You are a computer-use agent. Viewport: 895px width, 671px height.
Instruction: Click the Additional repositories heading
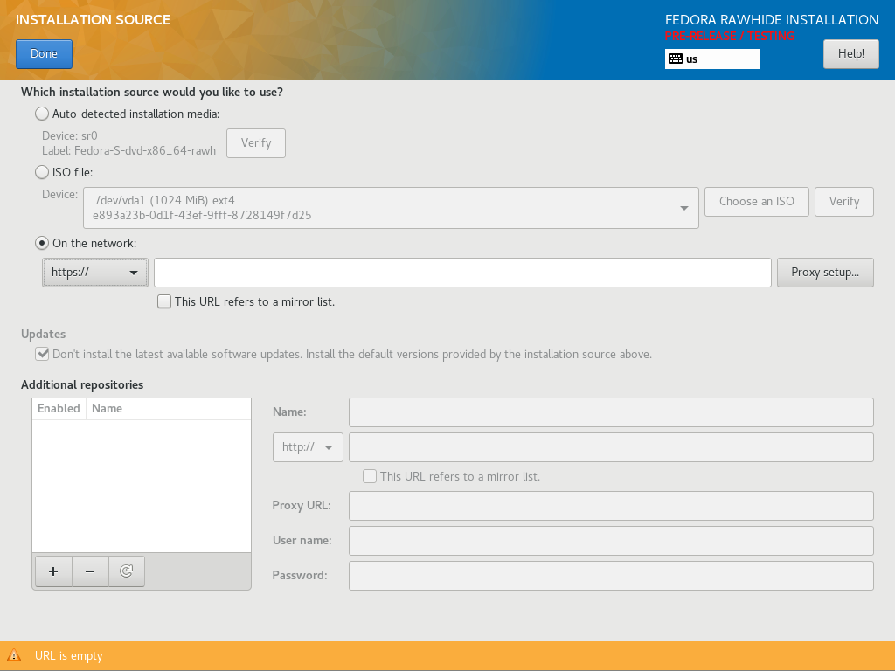(x=82, y=384)
